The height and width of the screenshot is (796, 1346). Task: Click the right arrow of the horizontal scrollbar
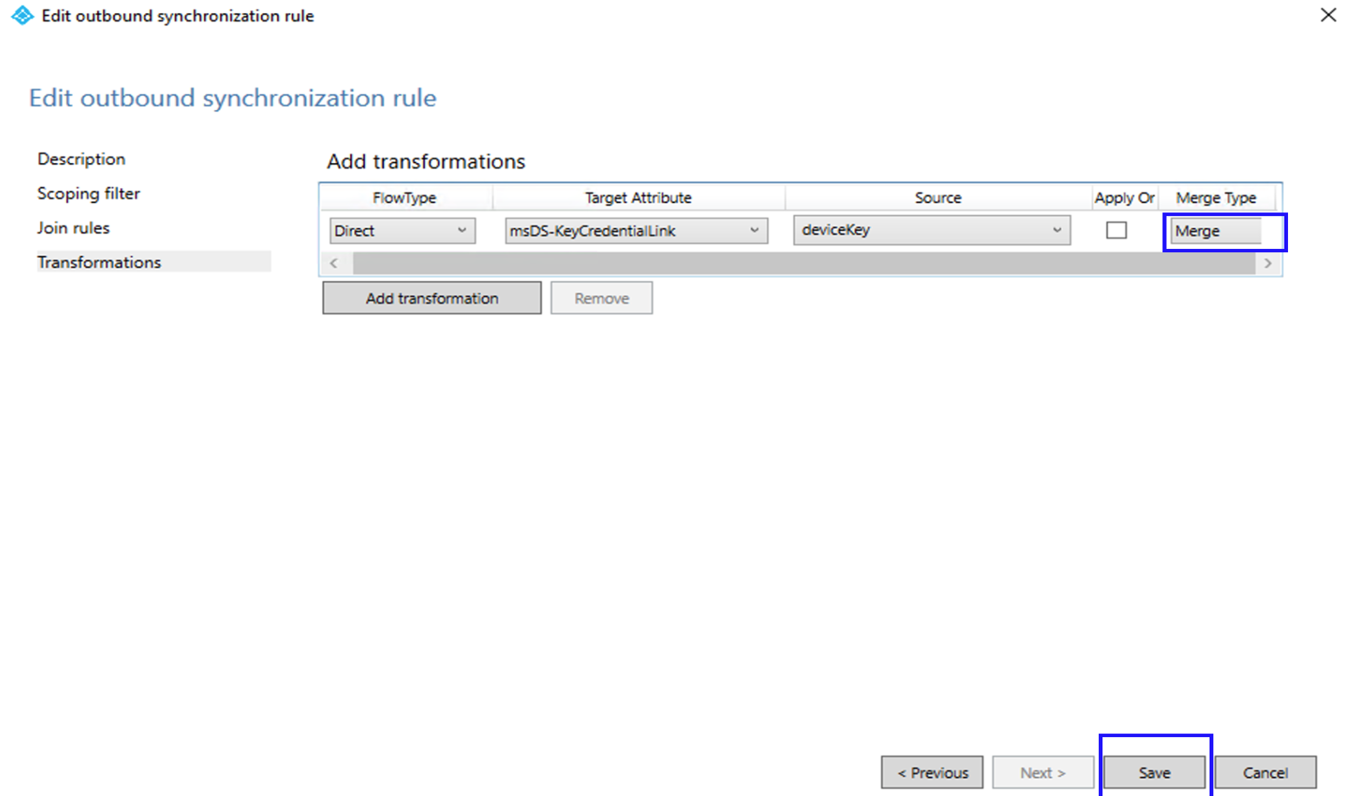(1267, 263)
